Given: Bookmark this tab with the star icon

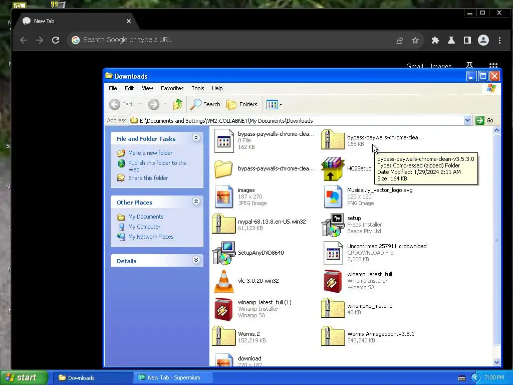Looking at the screenshot, I should click(415, 40).
